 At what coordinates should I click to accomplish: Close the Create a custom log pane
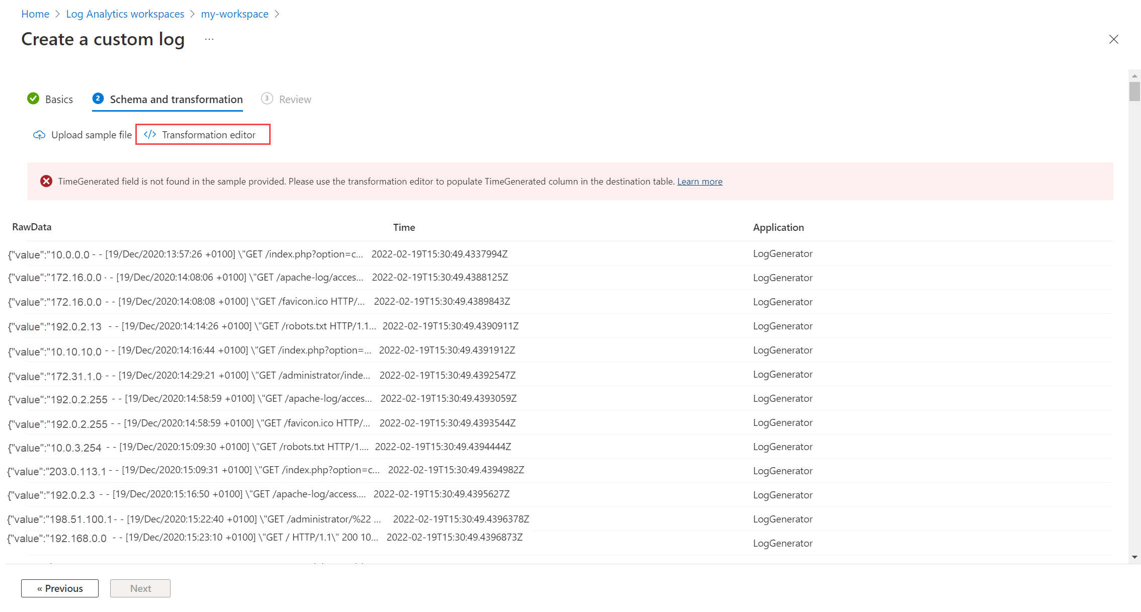coord(1113,39)
